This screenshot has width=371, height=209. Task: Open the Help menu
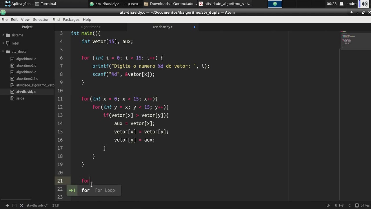(87, 19)
